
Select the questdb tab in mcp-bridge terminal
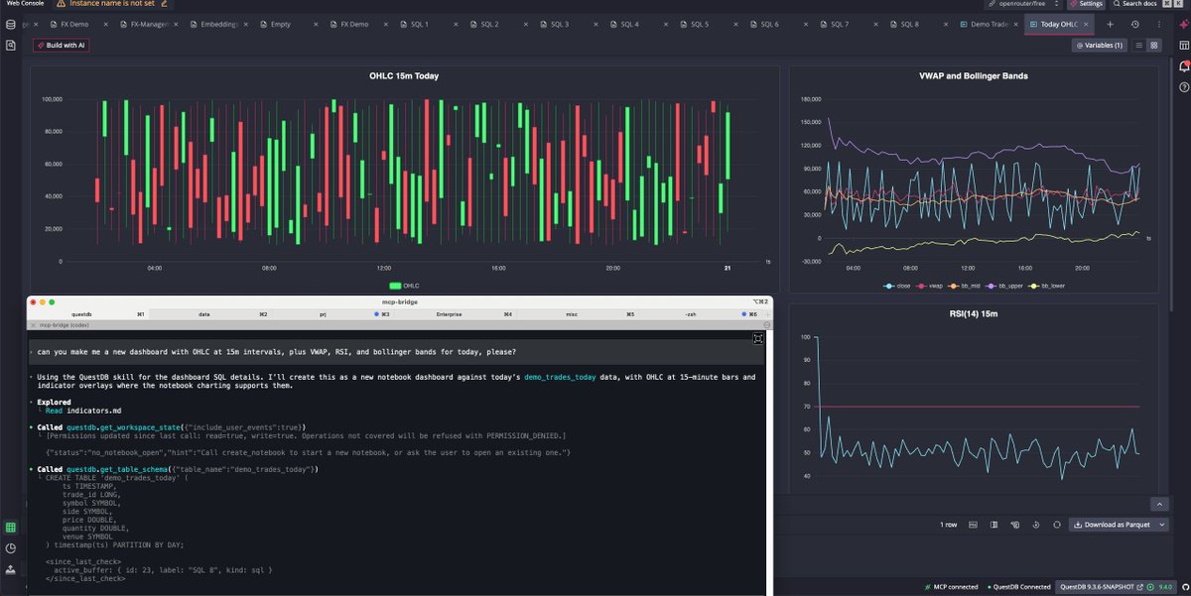(x=89, y=313)
